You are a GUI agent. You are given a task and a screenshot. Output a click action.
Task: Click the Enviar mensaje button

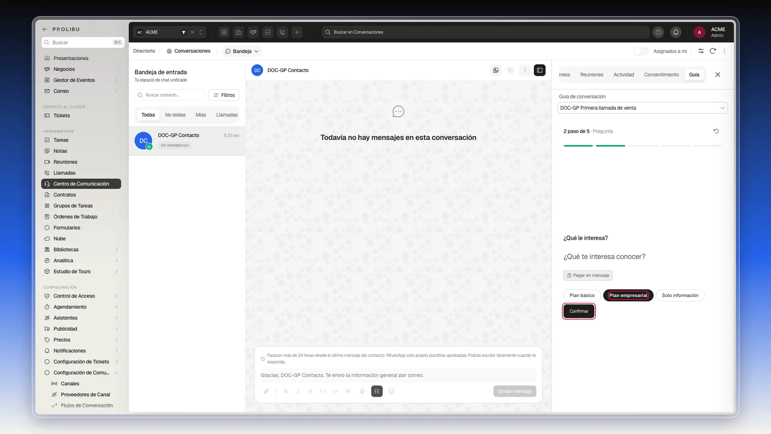coord(515,391)
